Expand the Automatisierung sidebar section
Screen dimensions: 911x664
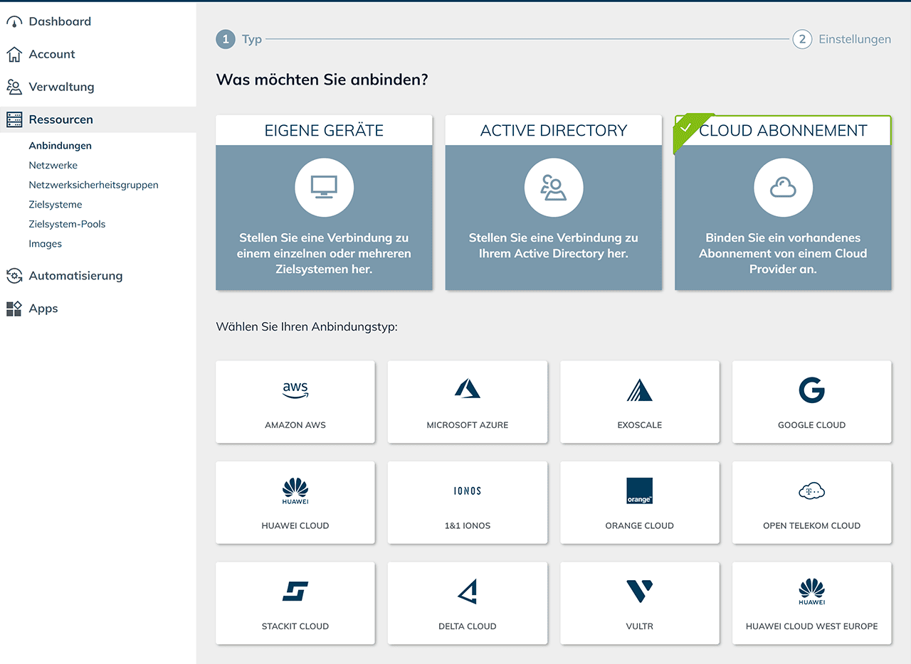(75, 276)
